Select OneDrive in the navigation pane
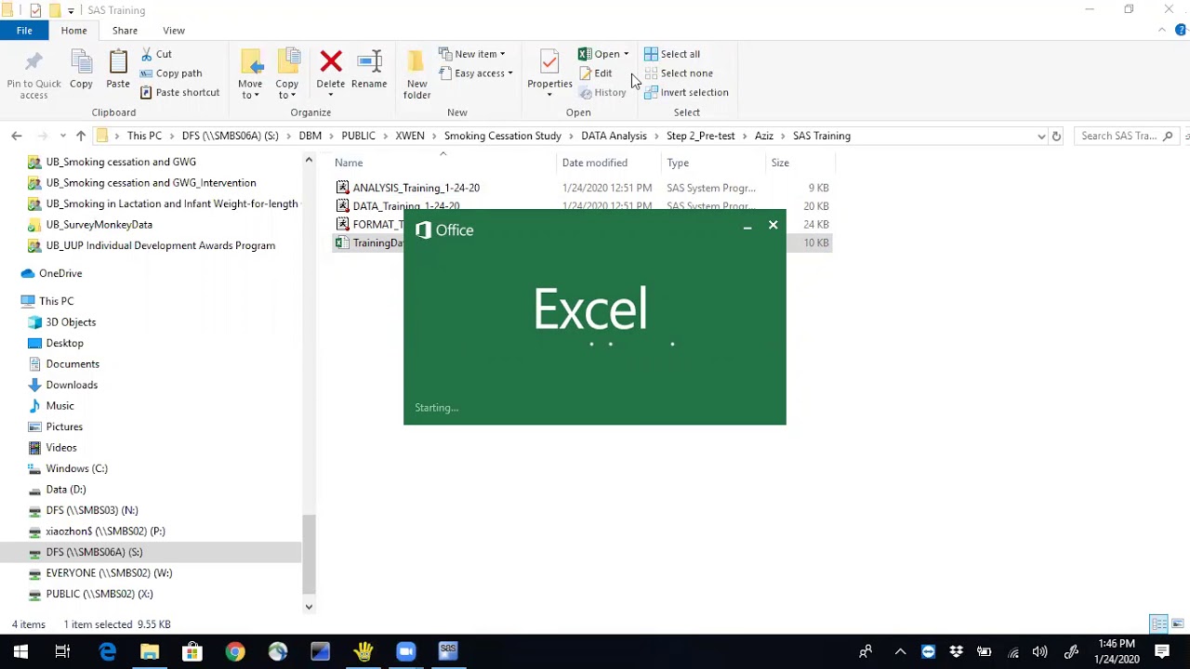The image size is (1190, 669). click(x=60, y=273)
